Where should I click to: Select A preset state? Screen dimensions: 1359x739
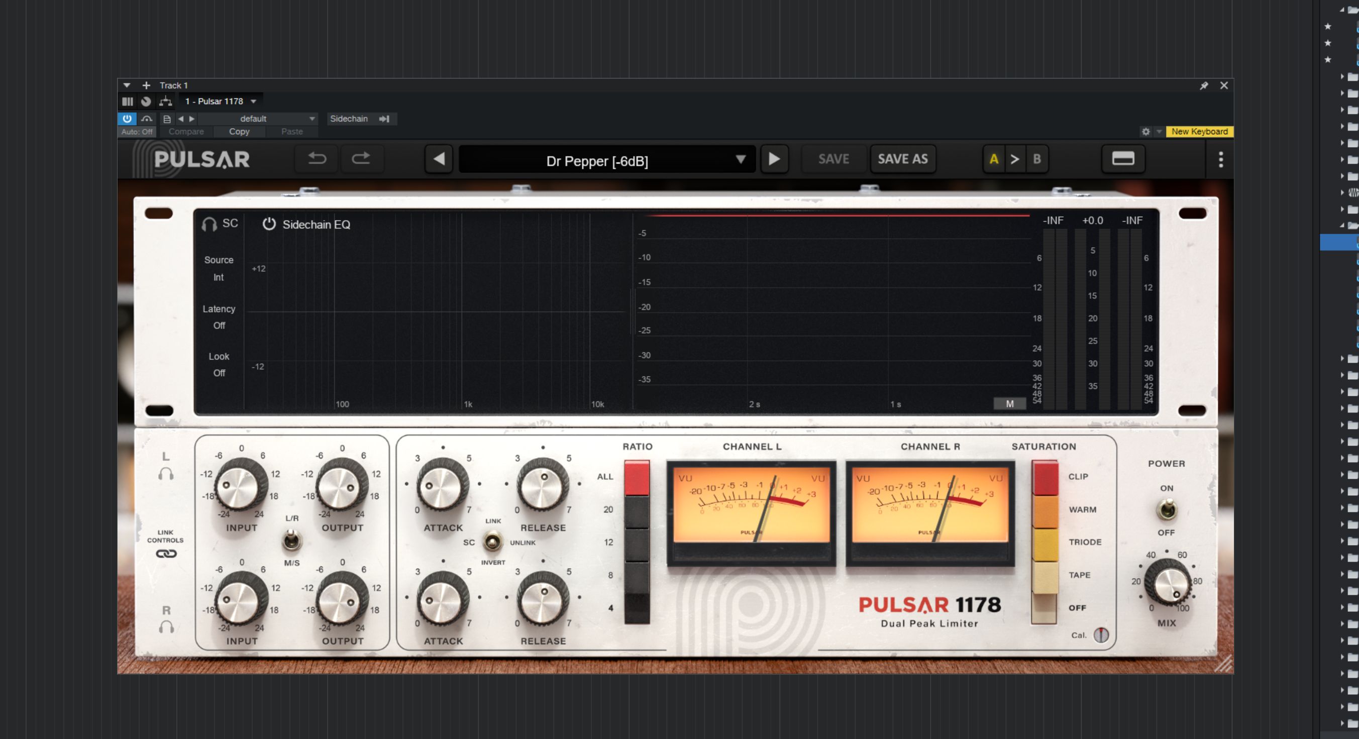click(994, 159)
